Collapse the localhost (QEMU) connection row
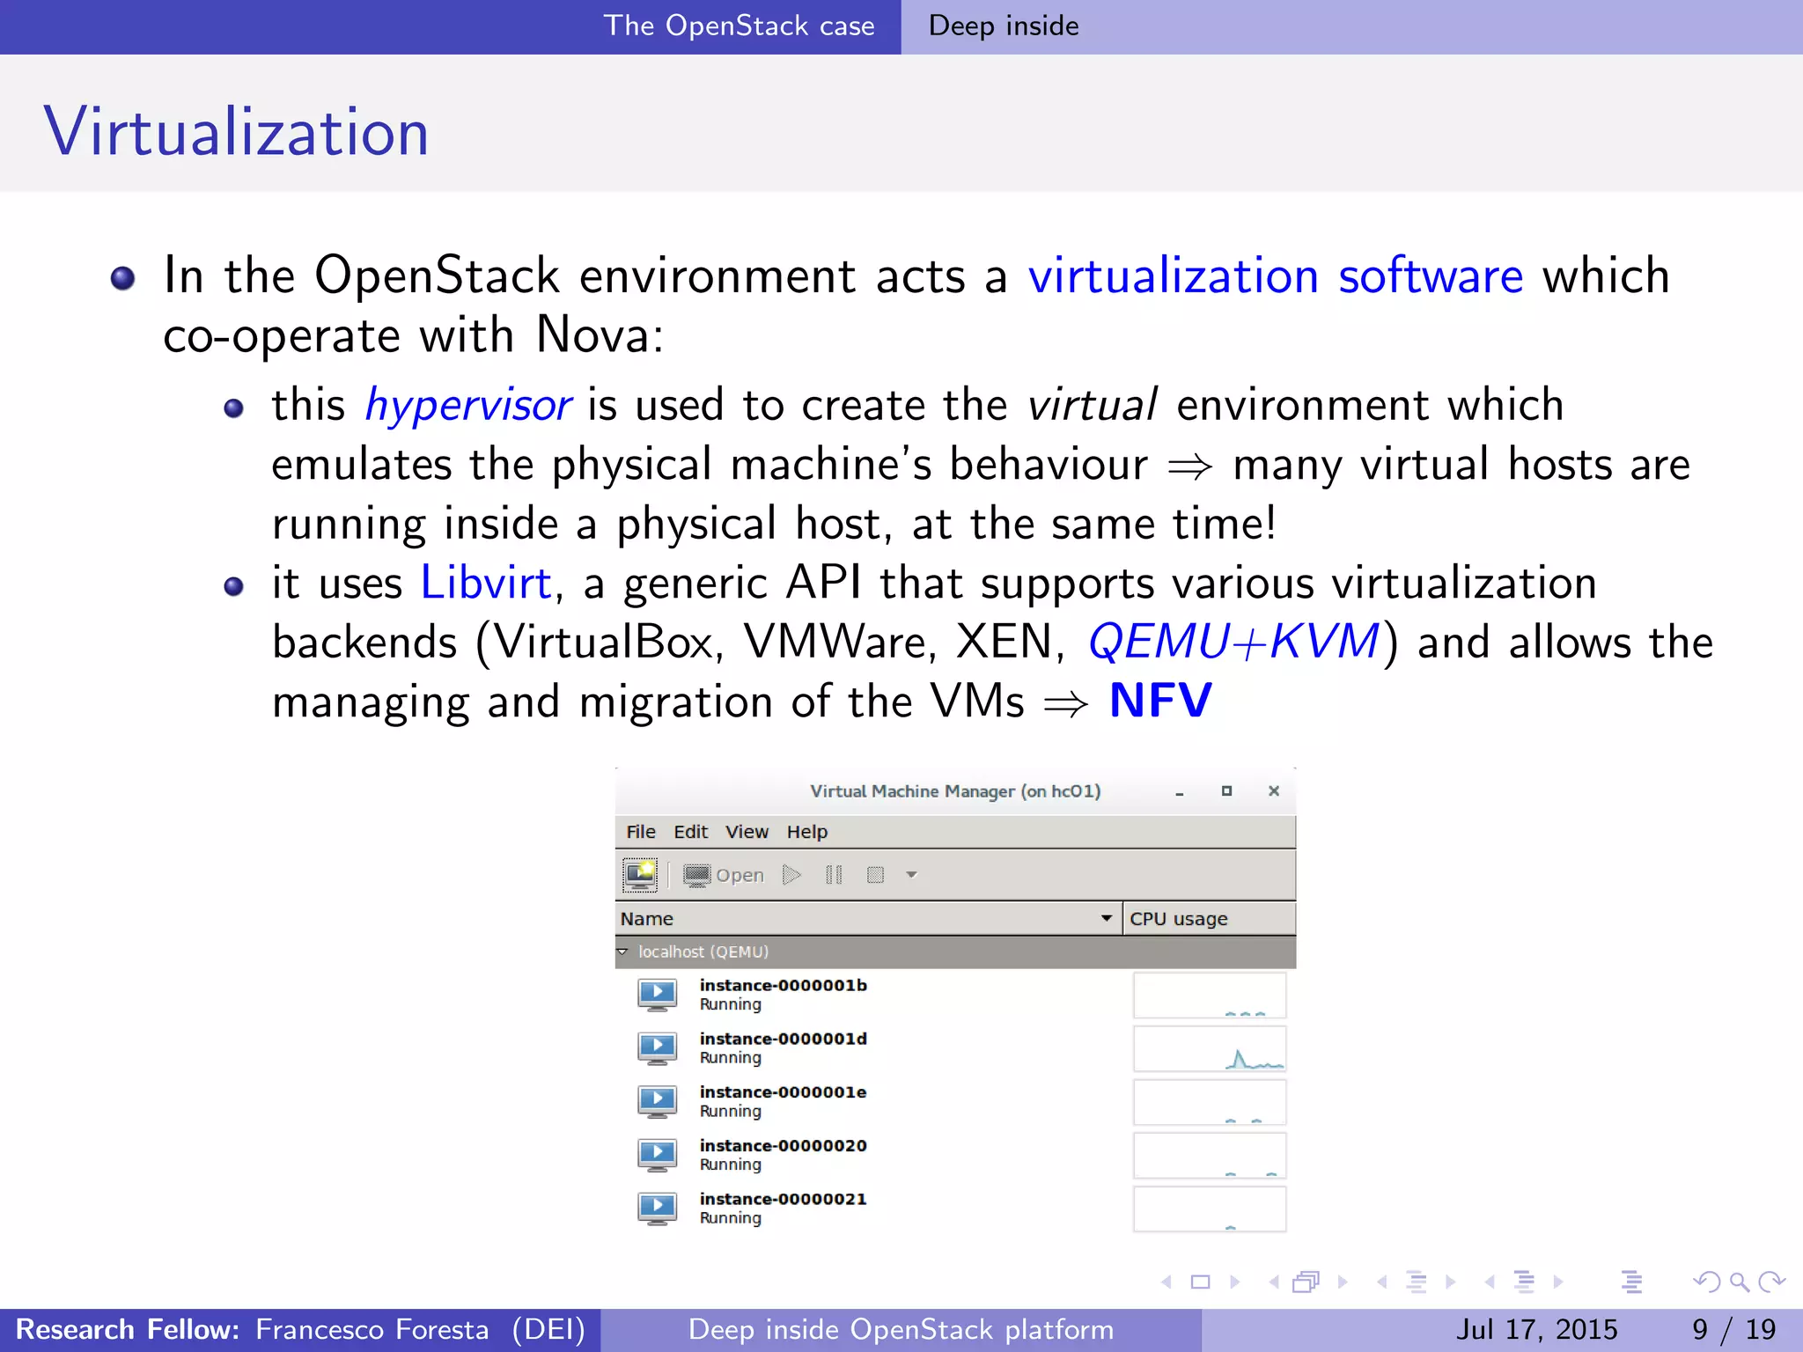 click(x=622, y=952)
